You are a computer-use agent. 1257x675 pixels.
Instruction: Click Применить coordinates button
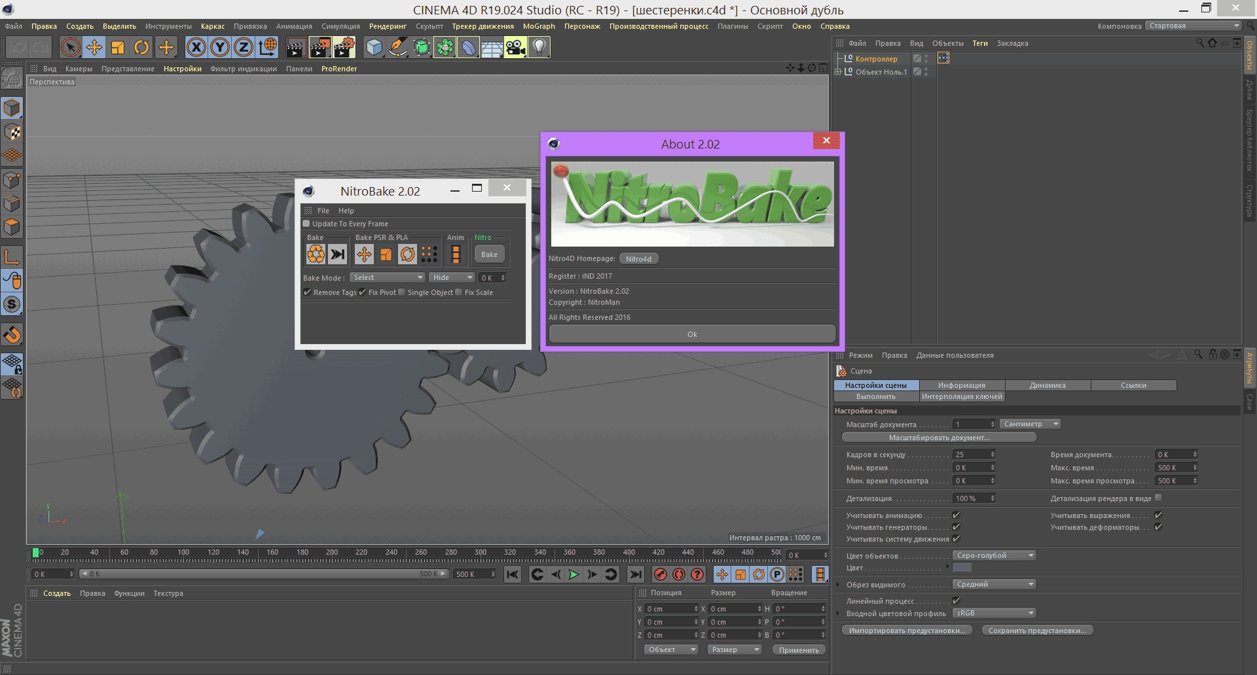(799, 650)
